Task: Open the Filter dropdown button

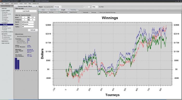Action: click(x=95, y=7)
